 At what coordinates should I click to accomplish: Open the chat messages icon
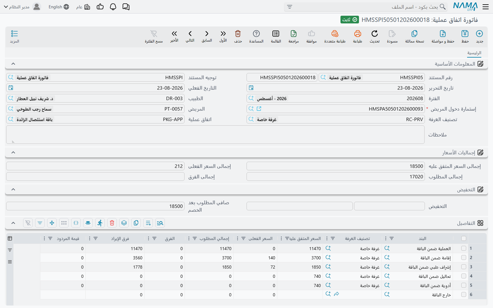click(126, 7)
